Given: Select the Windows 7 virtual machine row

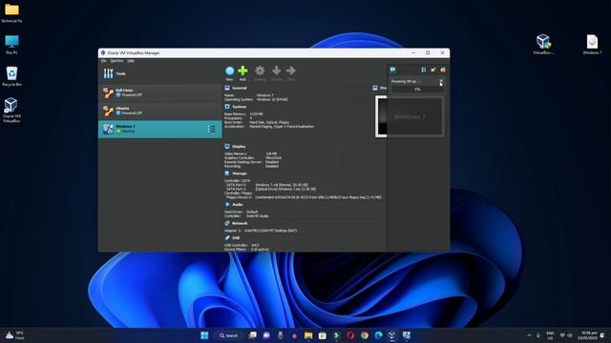Looking at the screenshot, I should tap(159, 130).
